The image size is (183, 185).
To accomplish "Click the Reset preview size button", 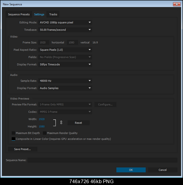I will pos(78,123).
